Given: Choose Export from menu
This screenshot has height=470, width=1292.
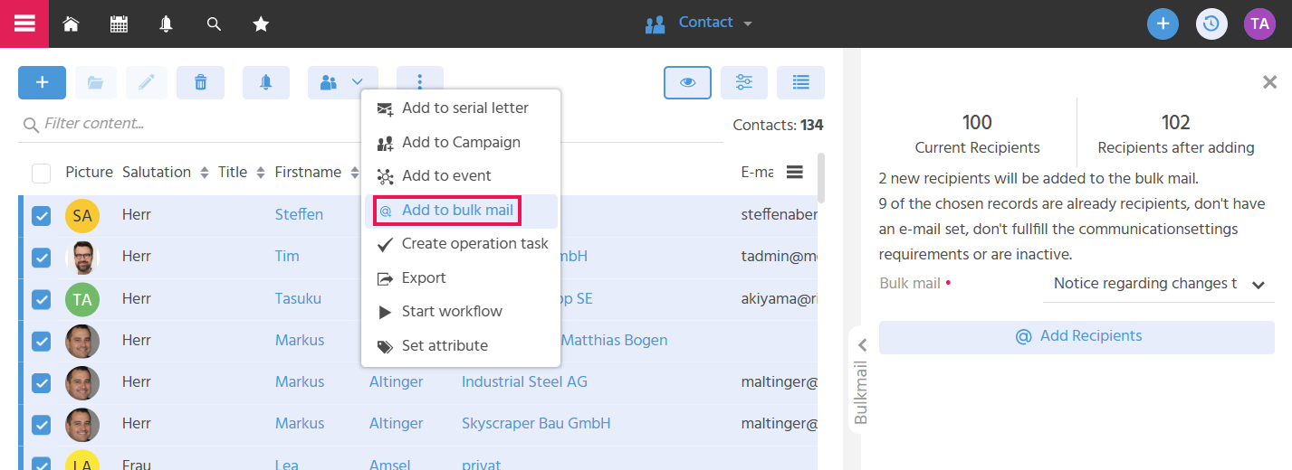Looking at the screenshot, I should click(461, 278).
